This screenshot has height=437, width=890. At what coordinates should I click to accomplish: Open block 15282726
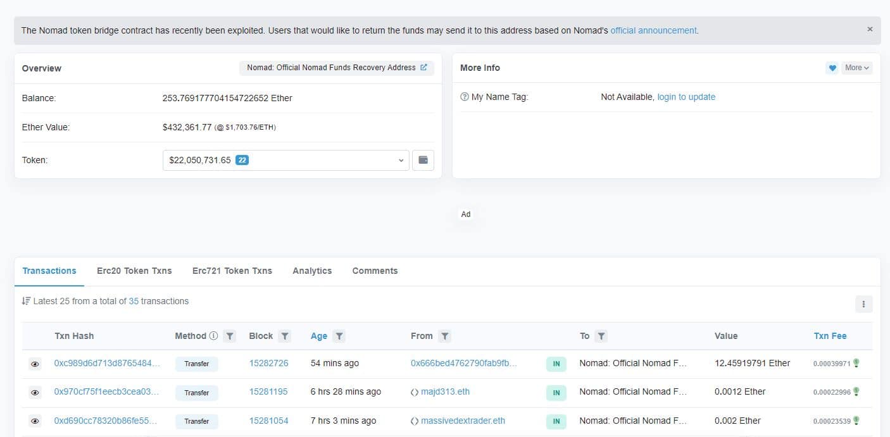click(x=268, y=363)
